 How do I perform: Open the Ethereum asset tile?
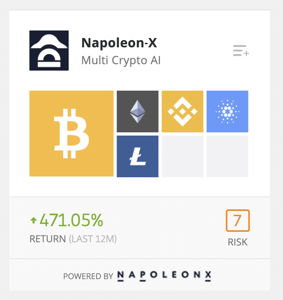click(x=137, y=111)
